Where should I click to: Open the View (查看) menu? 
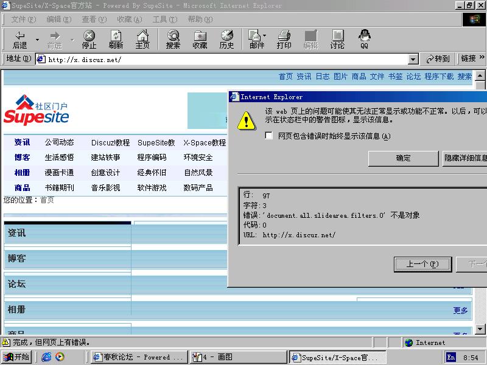click(x=94, y=19)
